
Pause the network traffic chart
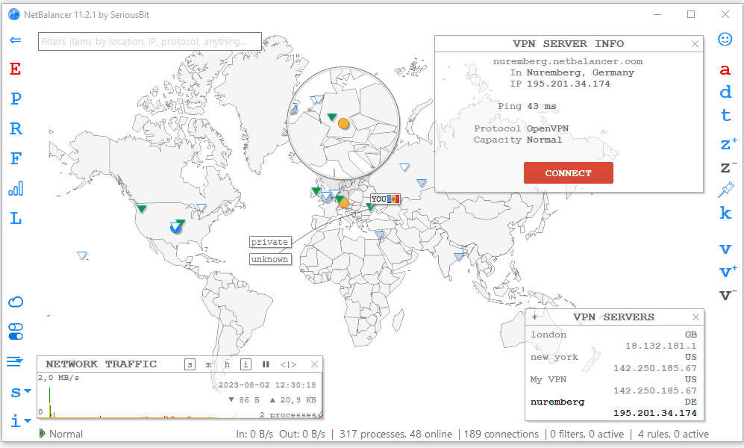(266, 364)
